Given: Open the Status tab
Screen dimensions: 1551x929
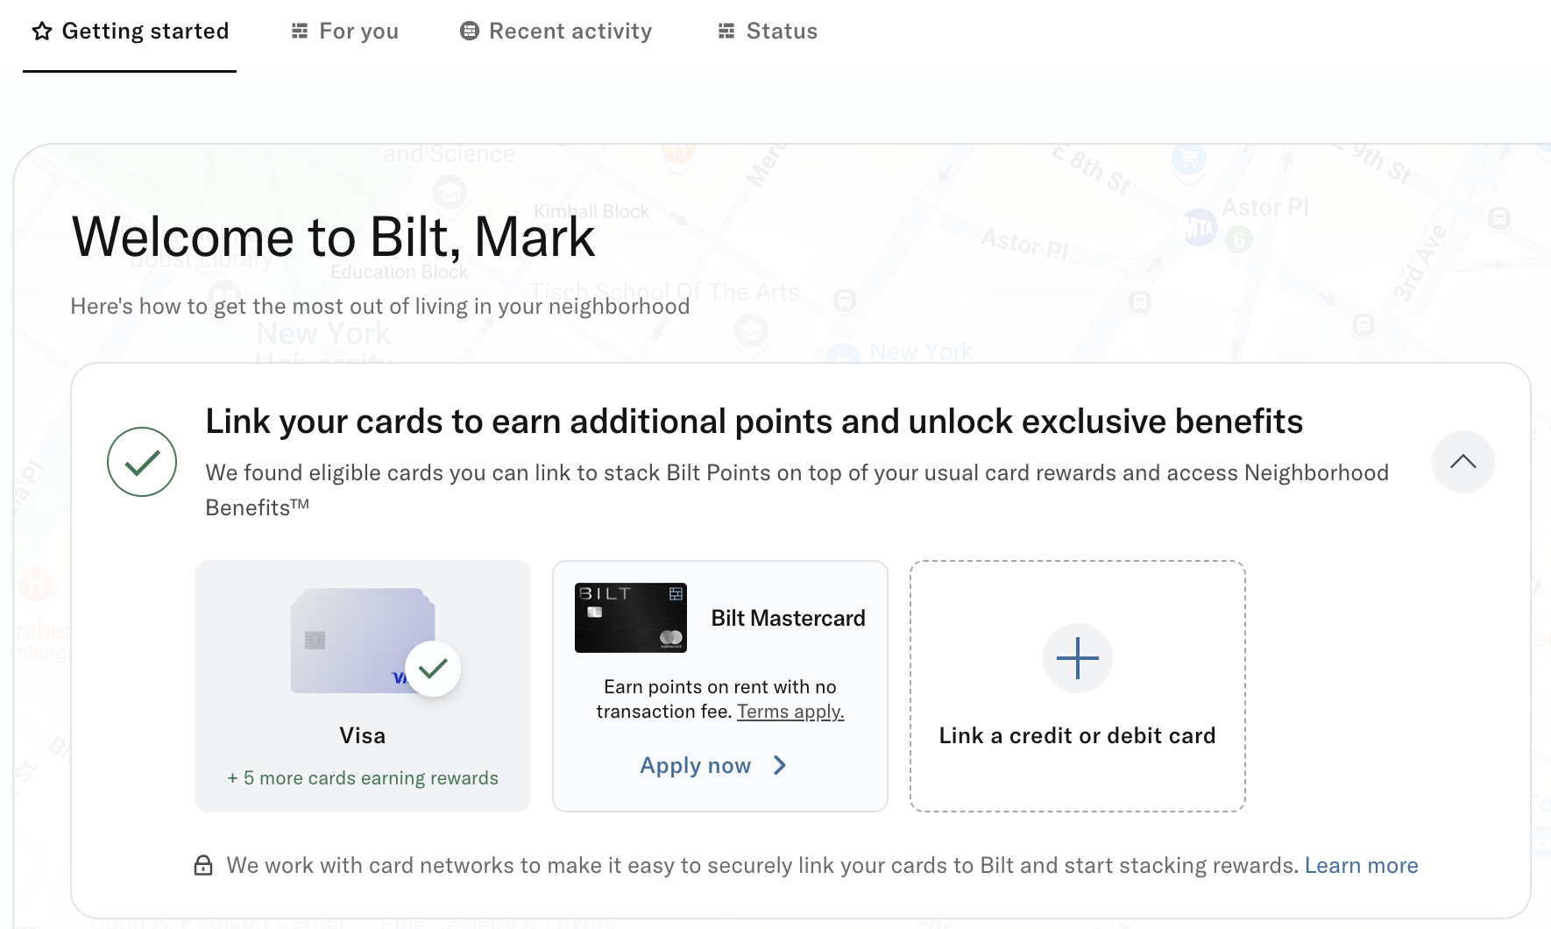Looking at the screenshot, I should click(x=781, y=31).
